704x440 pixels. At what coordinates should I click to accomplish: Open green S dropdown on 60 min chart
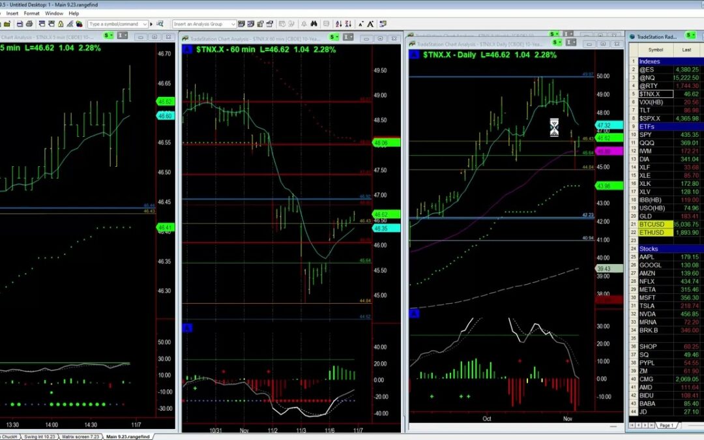click(x=334, y=37)
